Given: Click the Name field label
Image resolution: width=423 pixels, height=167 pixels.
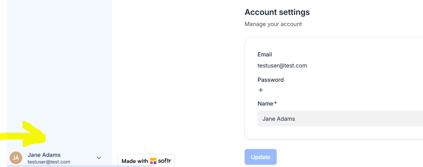Looking at the screenshot, I should tap(265, 104).
